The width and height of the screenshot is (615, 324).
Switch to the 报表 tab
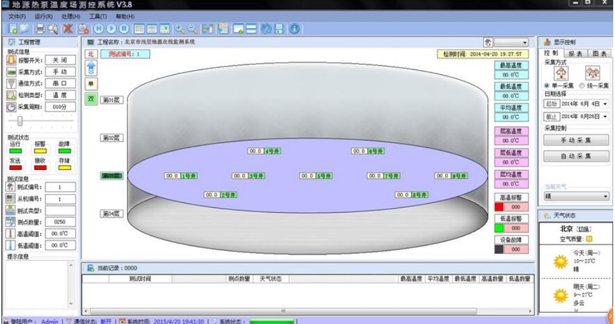point(576,54)
